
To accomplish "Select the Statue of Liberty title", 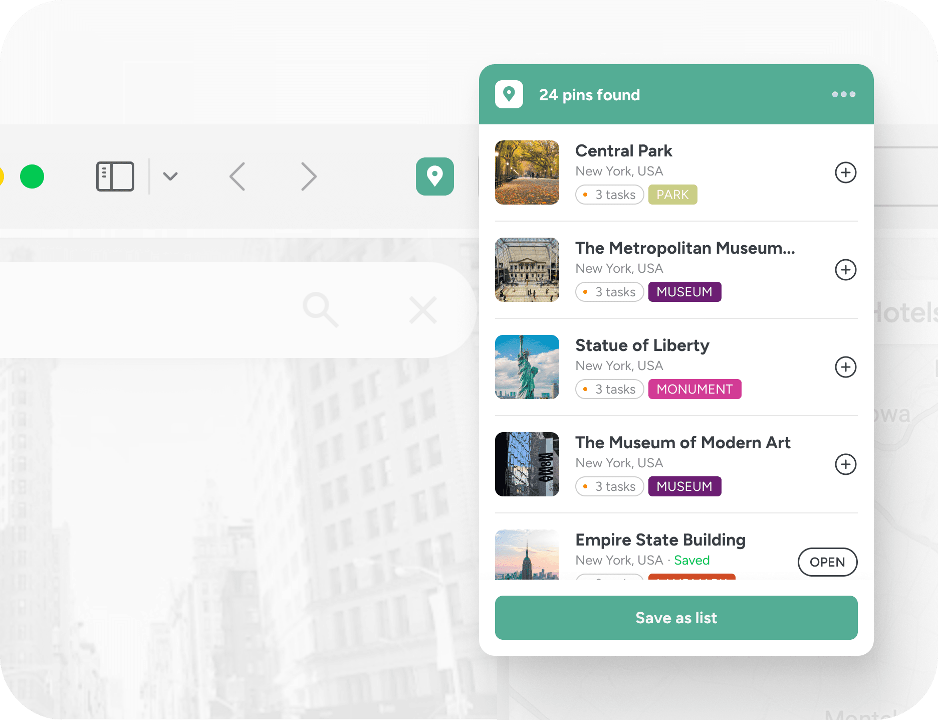I will [x=642, y=345].
